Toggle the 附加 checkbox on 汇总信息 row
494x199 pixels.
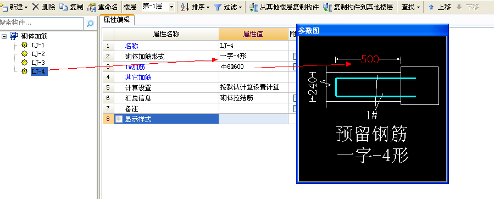[295, 98]
